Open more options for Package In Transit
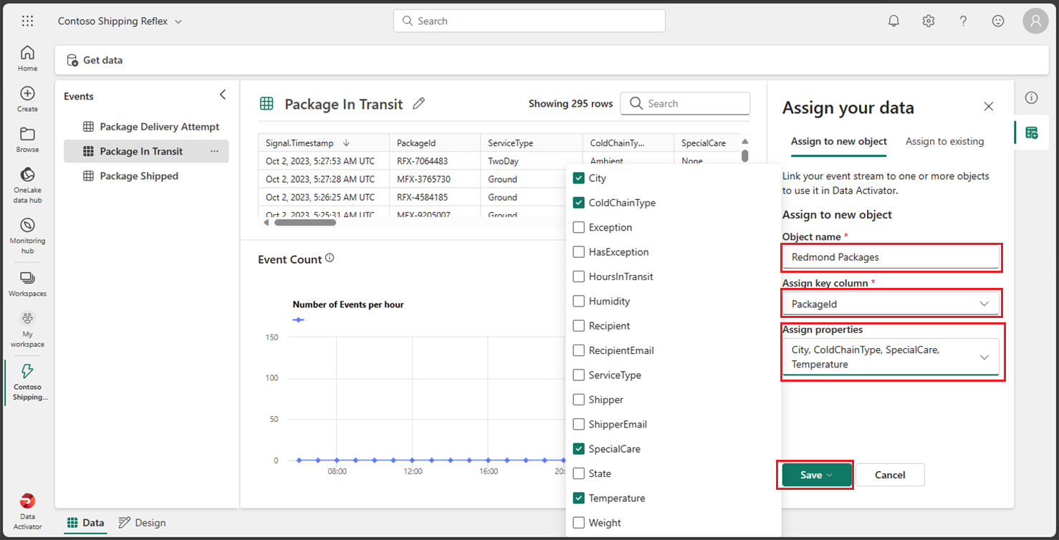The width and height of the screenshot is (1059, 540). [214, 151]
